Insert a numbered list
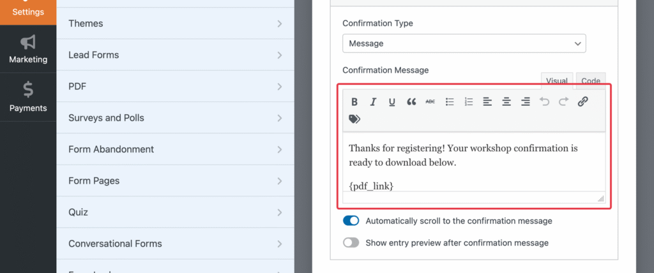654x273 pixels. (468, 101)
